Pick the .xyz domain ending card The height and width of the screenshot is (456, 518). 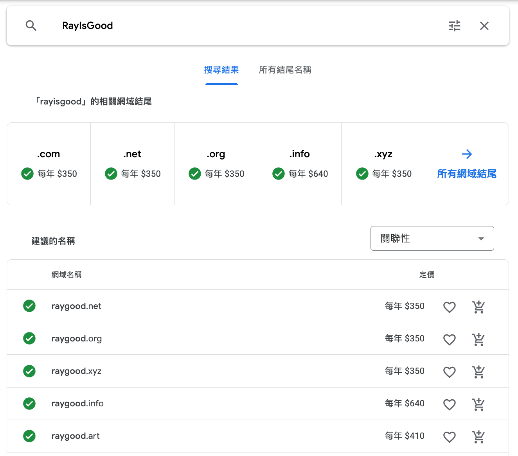pos(383,164)
